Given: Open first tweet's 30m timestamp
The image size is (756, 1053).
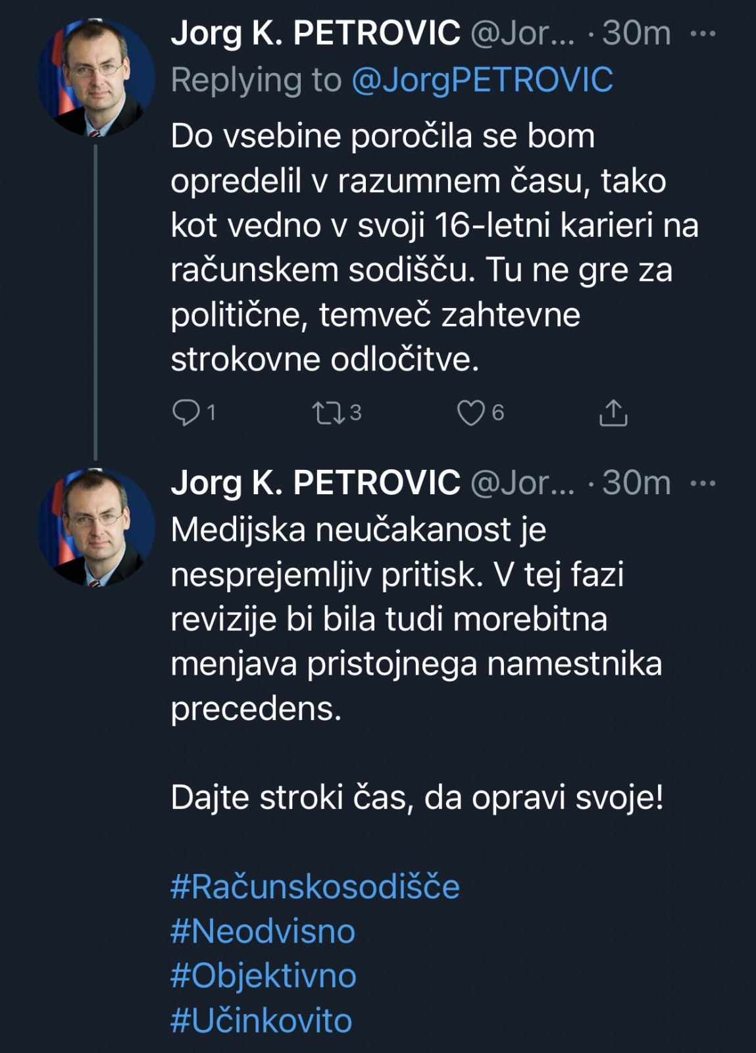Looking at the screenshot, I should coord(636,33).
